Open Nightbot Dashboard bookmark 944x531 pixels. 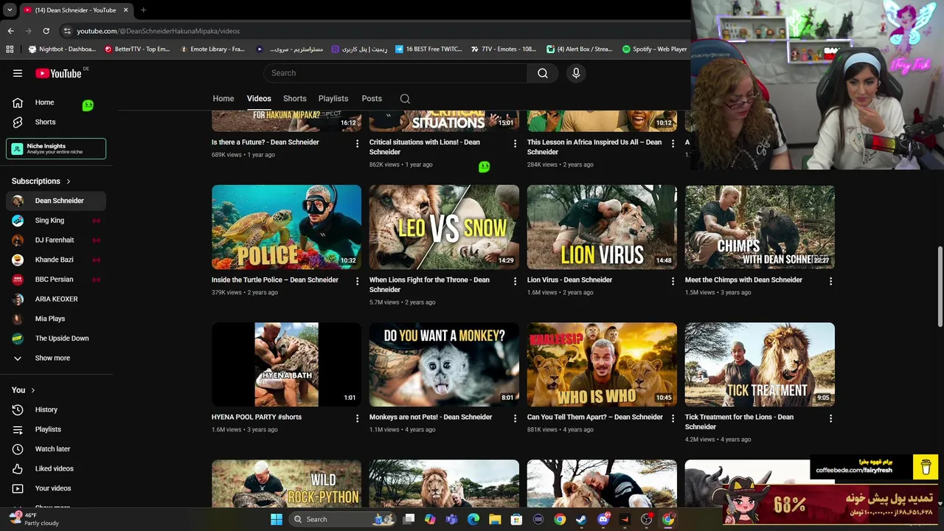(62, 49)
